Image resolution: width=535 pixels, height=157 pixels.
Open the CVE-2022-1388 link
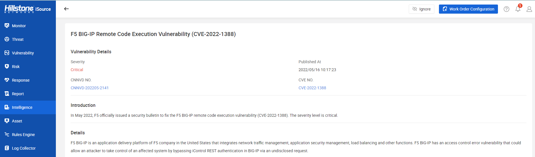tap(312, 88)
